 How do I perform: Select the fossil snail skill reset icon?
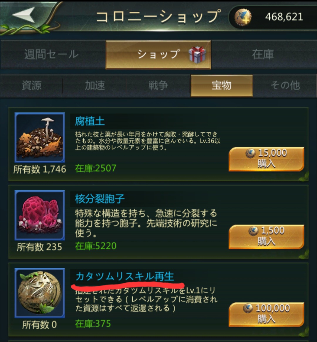pos(40,293)
